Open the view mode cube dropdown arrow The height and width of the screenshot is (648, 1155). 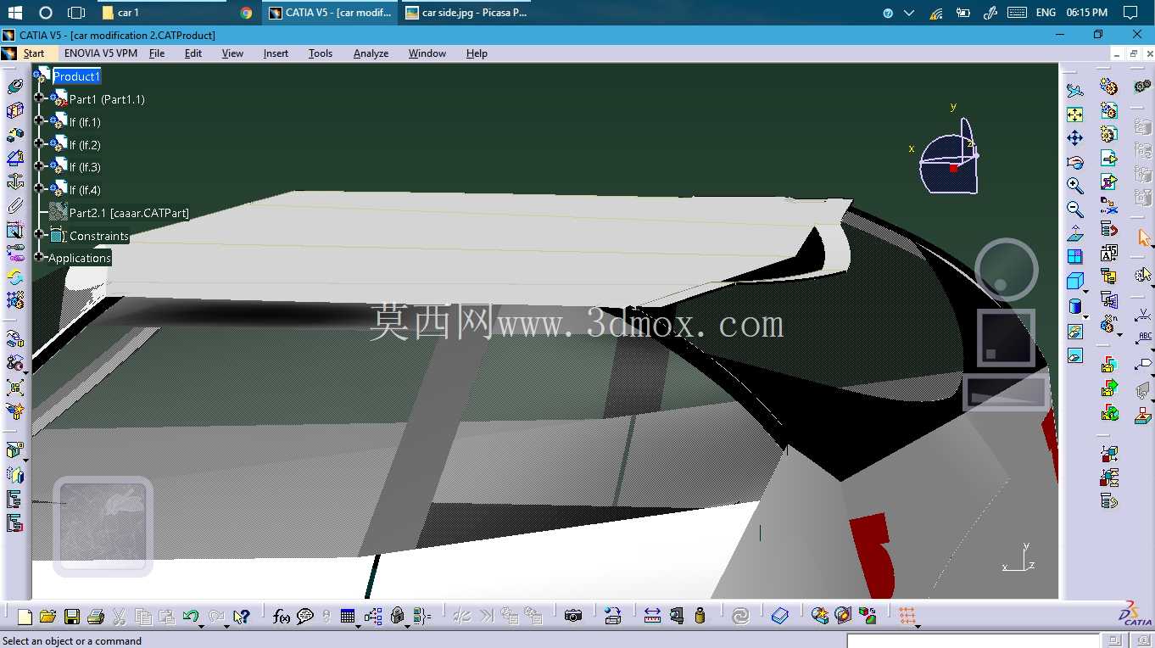click(x=1086, y=292)
